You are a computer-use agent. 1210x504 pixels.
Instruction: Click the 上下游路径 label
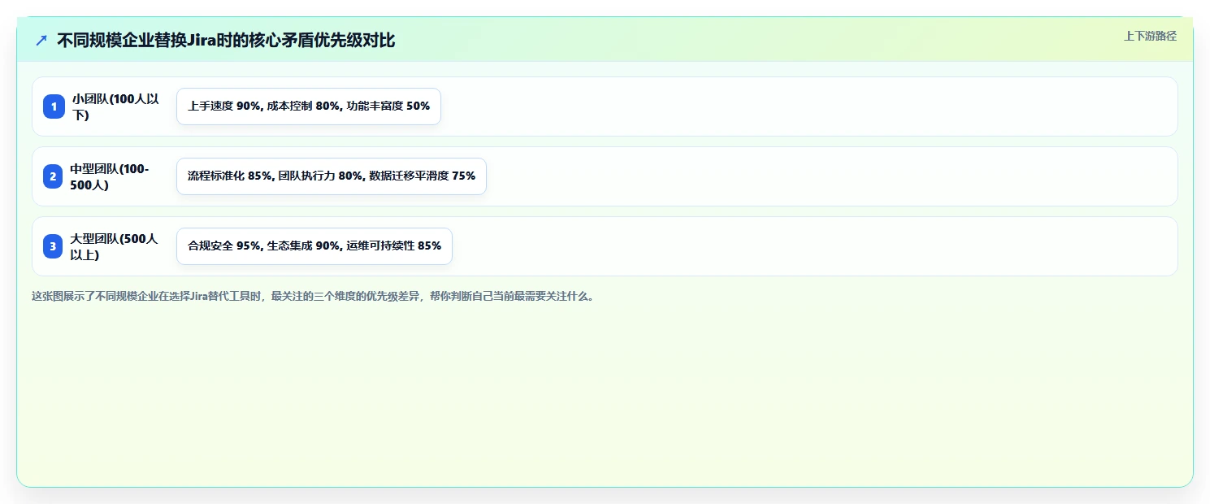pos(1150,36)
